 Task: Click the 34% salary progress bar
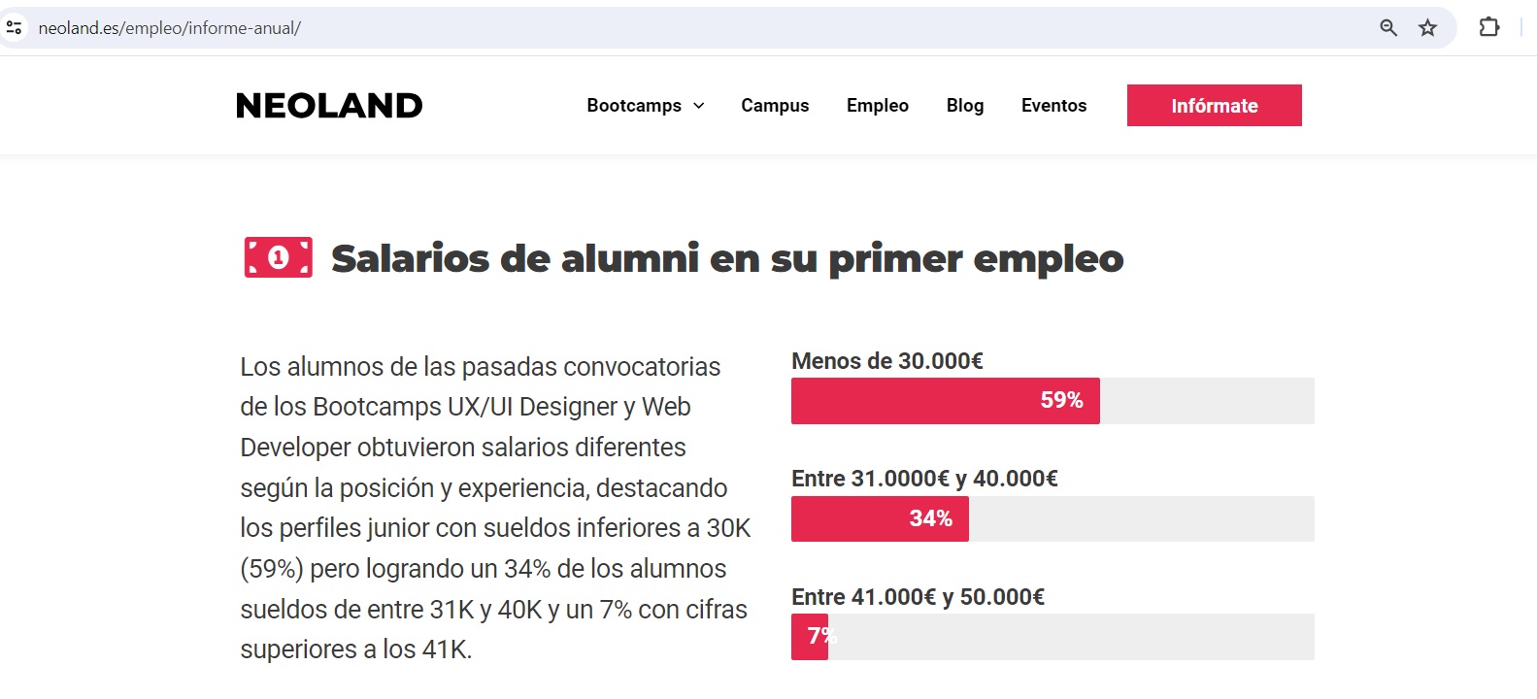click(1053, 518)
